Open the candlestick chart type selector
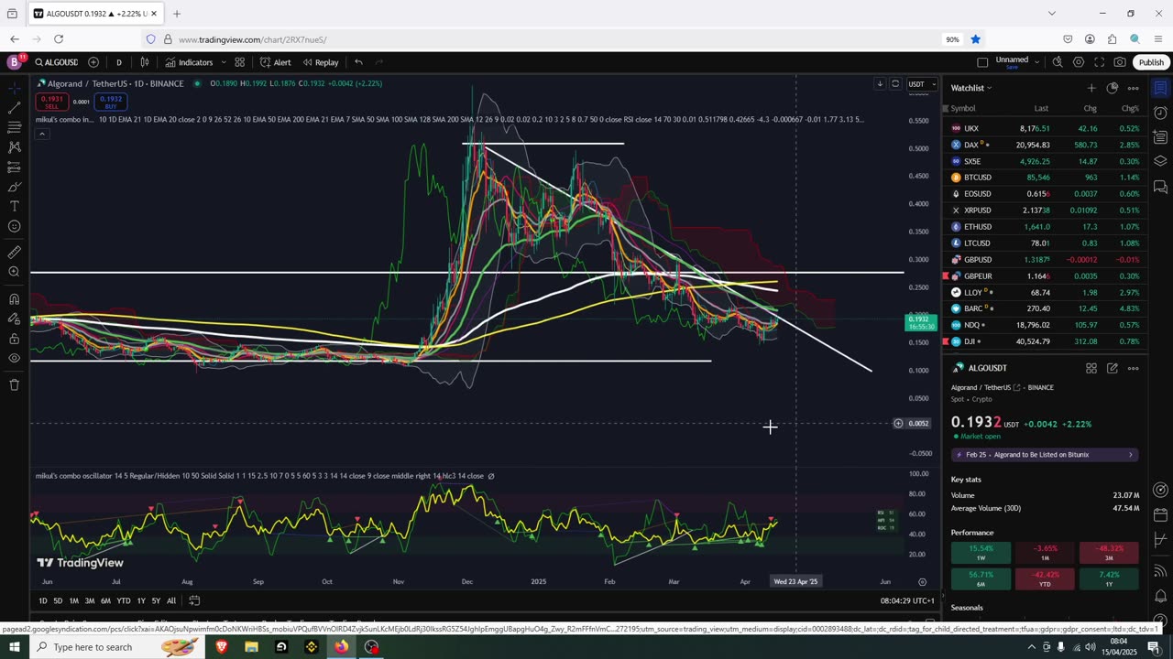 144,62
